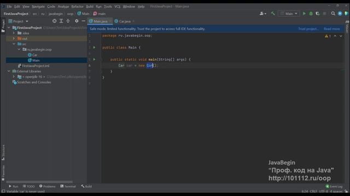Open the Build tool window
This screenshot has height=196, width=350.
point(86,186)
